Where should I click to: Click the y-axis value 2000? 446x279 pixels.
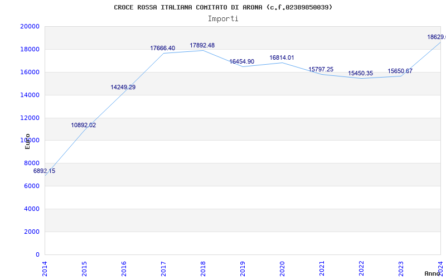click(32, 232)
